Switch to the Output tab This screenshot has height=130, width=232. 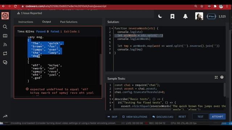46,22
